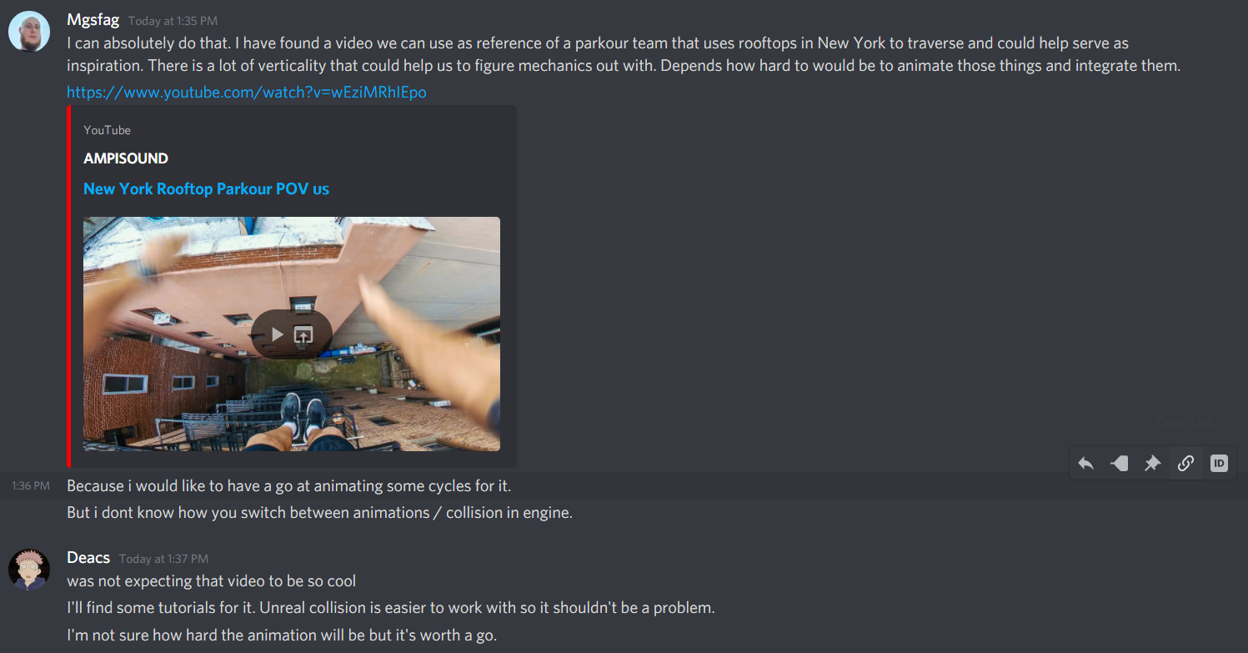
Task: Click the Deacs username
Action: tap(88, 557)
